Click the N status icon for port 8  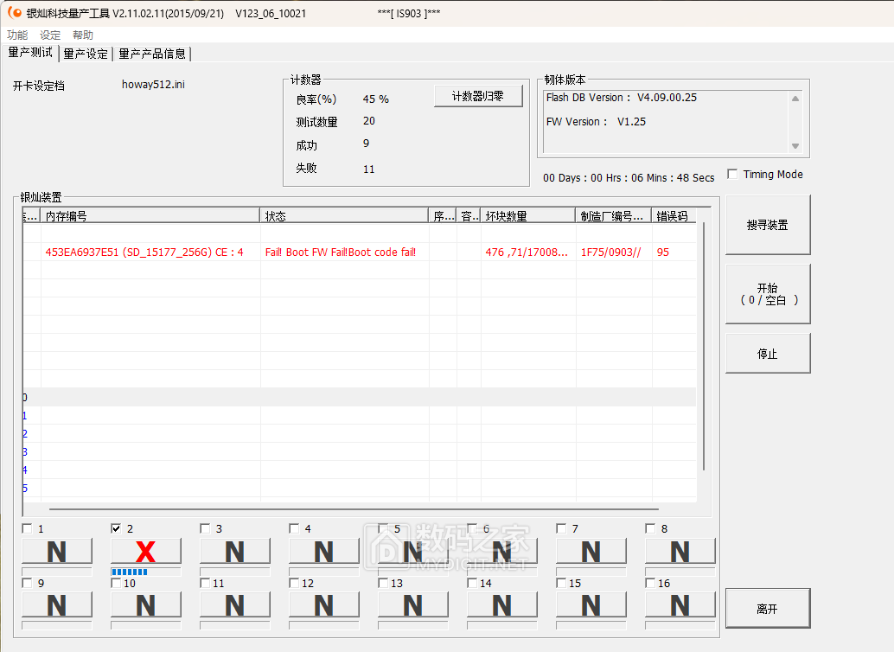pyautogui.click(x=680, y=552)
